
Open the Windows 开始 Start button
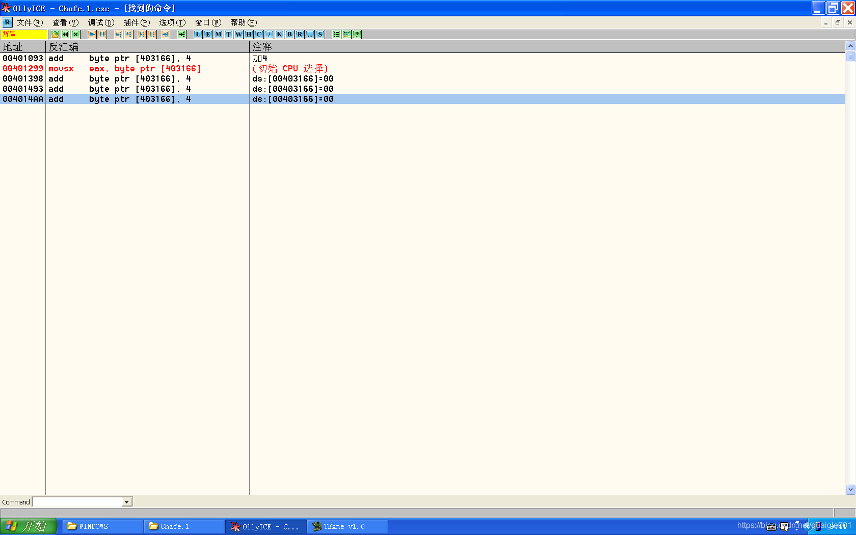28,526
